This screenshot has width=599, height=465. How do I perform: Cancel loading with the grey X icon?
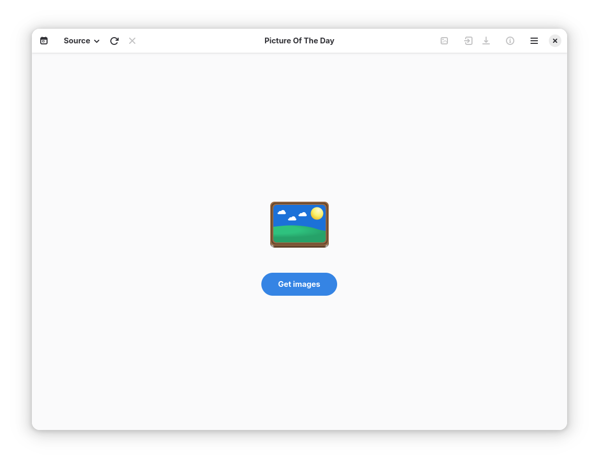tap(132, 41)
